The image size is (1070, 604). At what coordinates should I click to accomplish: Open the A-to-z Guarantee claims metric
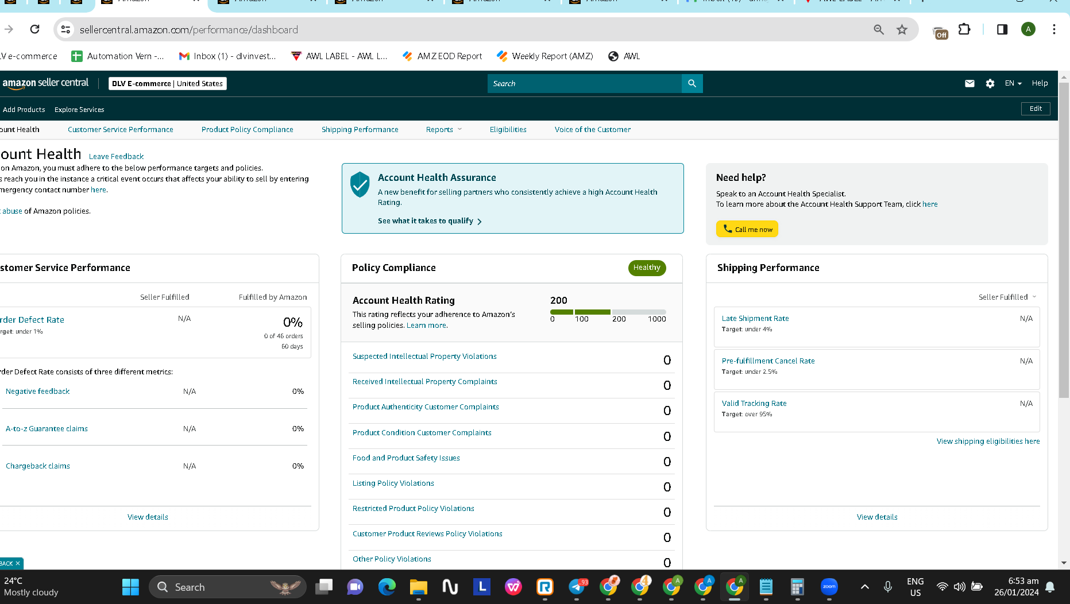[x=47, y=429]
